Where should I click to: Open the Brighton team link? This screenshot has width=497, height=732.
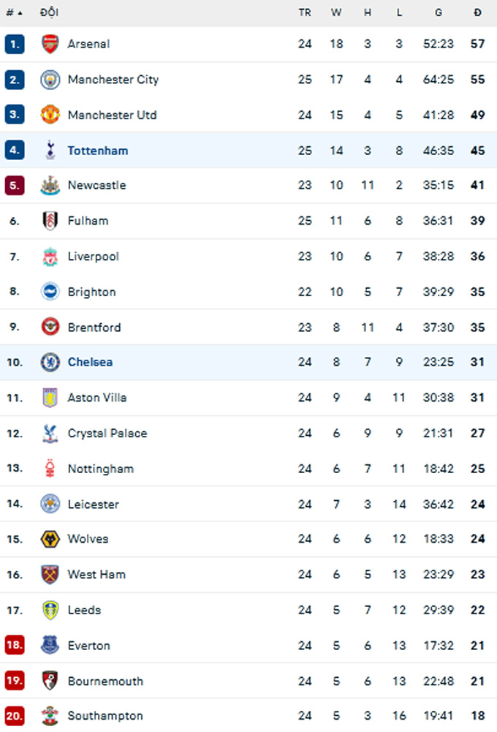91,292
